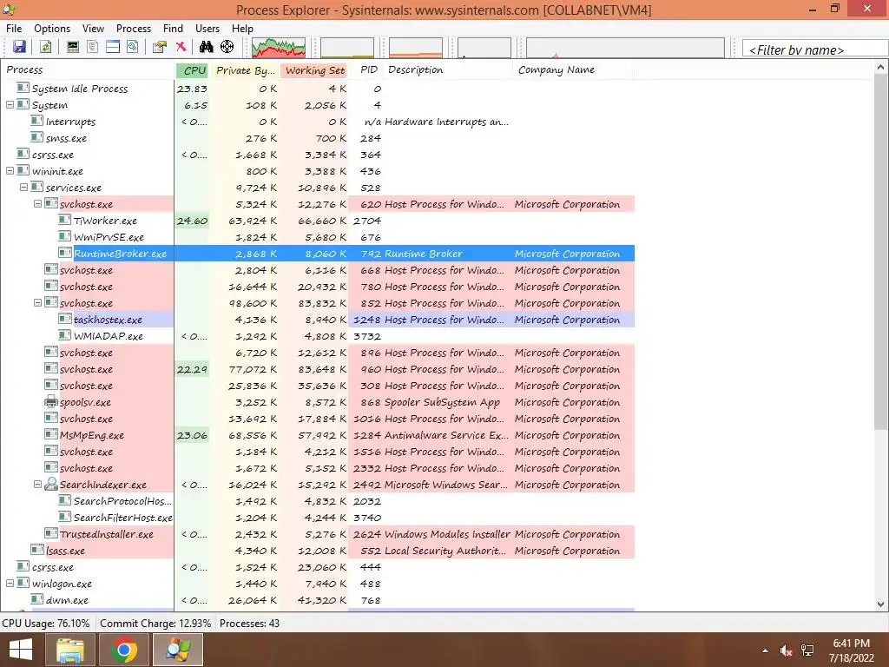
Task: Open the Process menu
Action: pos(133,29)
